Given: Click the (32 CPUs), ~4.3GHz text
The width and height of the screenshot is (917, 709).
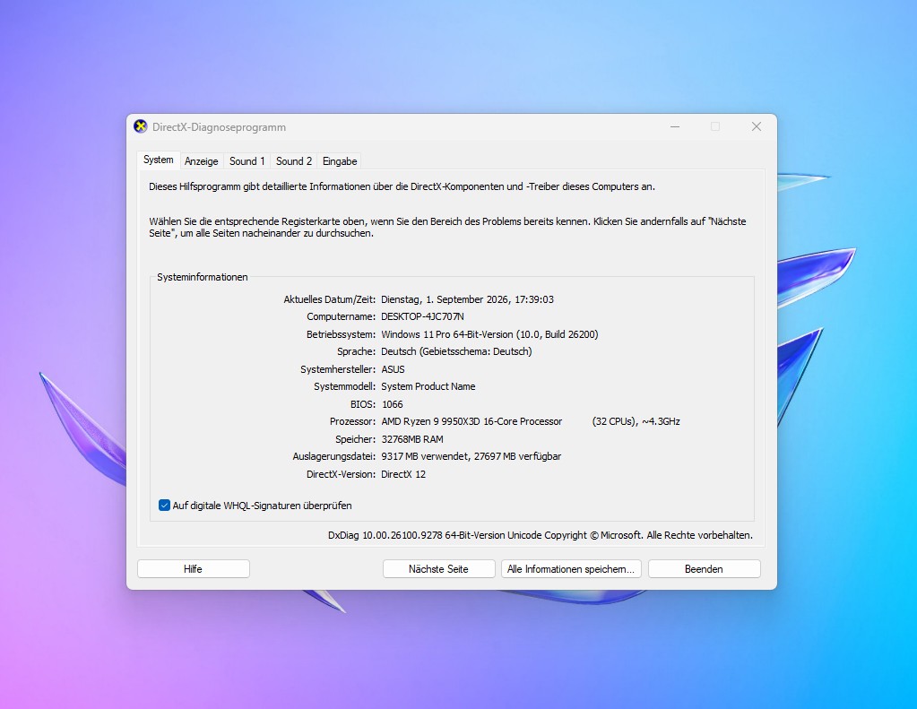Looking at the screenshot, I should tap(636, 422).
